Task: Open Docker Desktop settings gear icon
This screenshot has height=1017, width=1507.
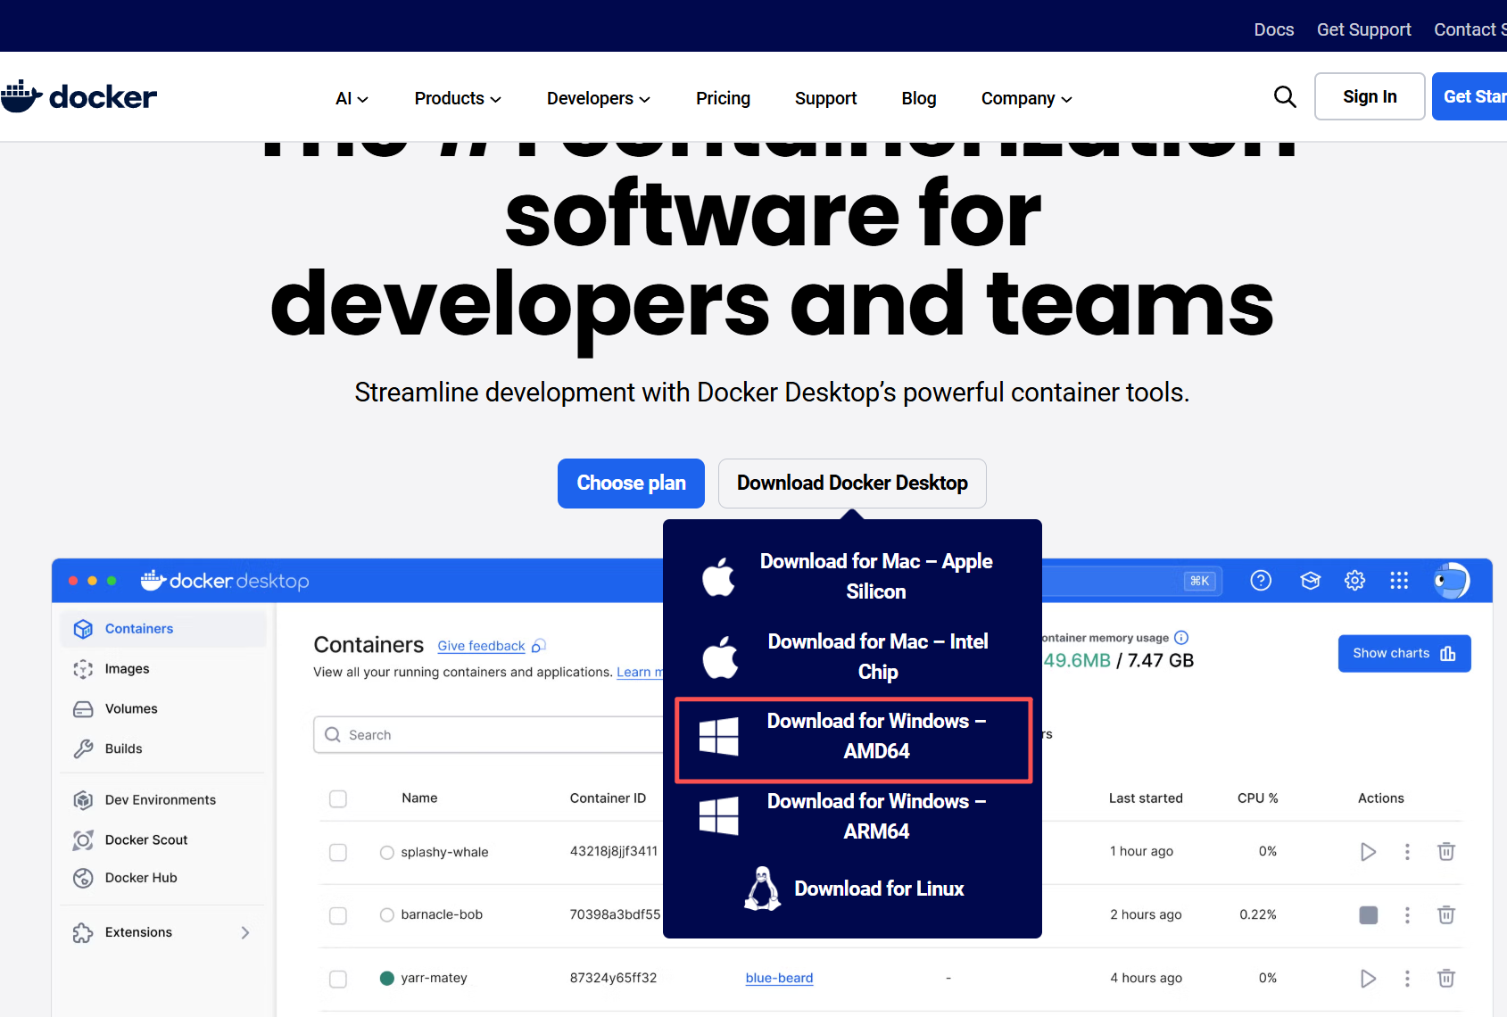Action: pos(1354,581)
